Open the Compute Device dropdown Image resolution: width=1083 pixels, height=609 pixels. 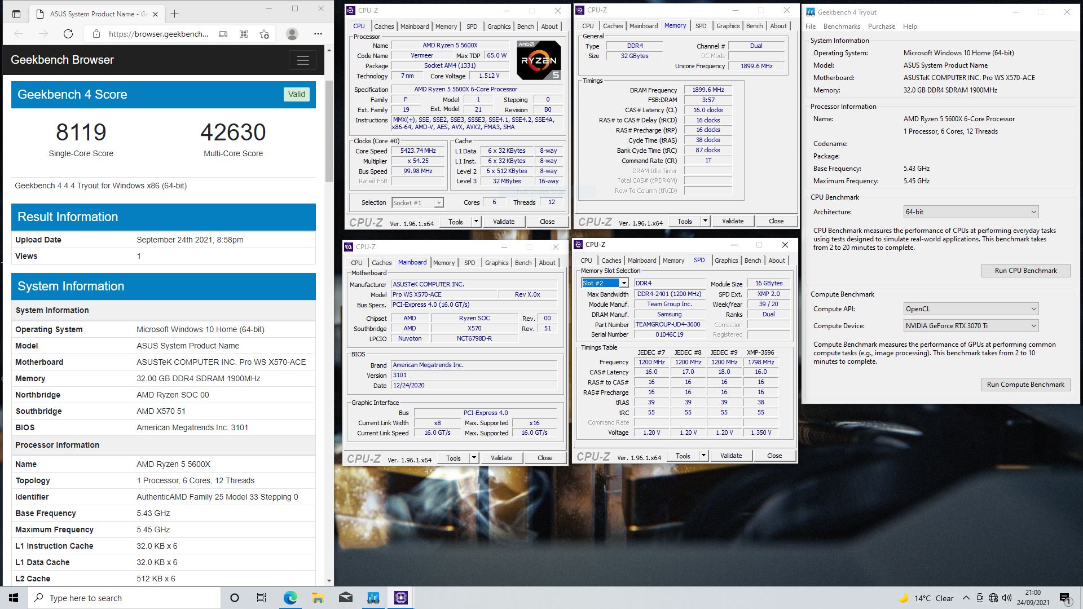pos(971,326)
